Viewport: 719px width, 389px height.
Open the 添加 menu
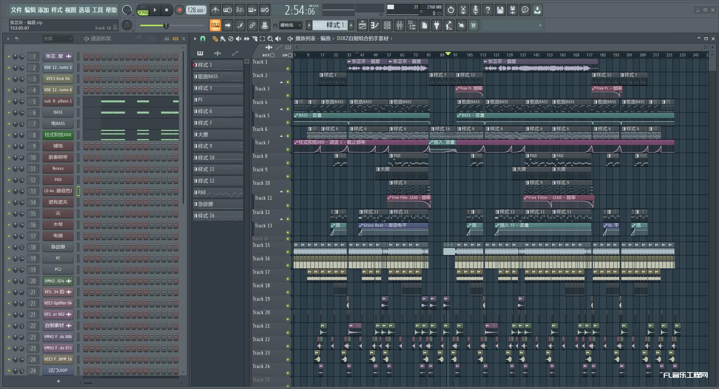(43, 10)
